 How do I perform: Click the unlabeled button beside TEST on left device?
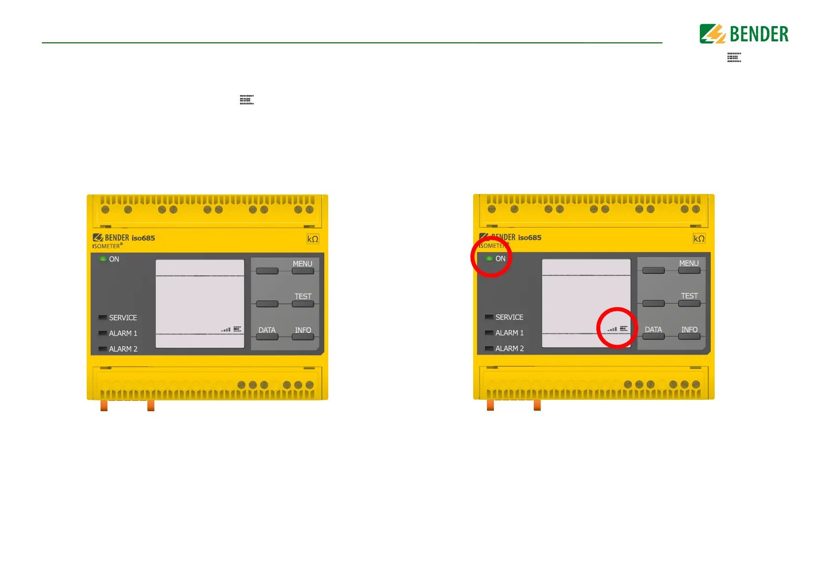point(267,304)
